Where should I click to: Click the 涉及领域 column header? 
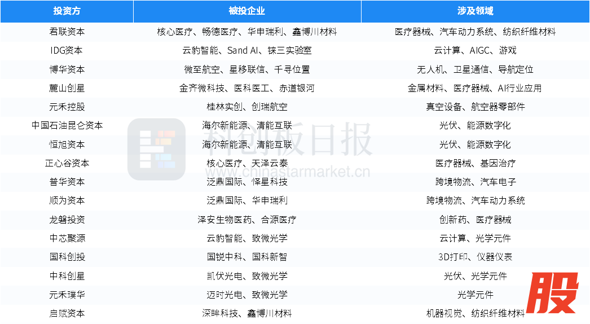click(475, 11)
